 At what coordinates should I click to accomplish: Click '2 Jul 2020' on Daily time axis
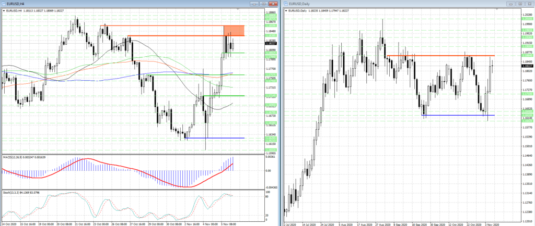point(289,224)
